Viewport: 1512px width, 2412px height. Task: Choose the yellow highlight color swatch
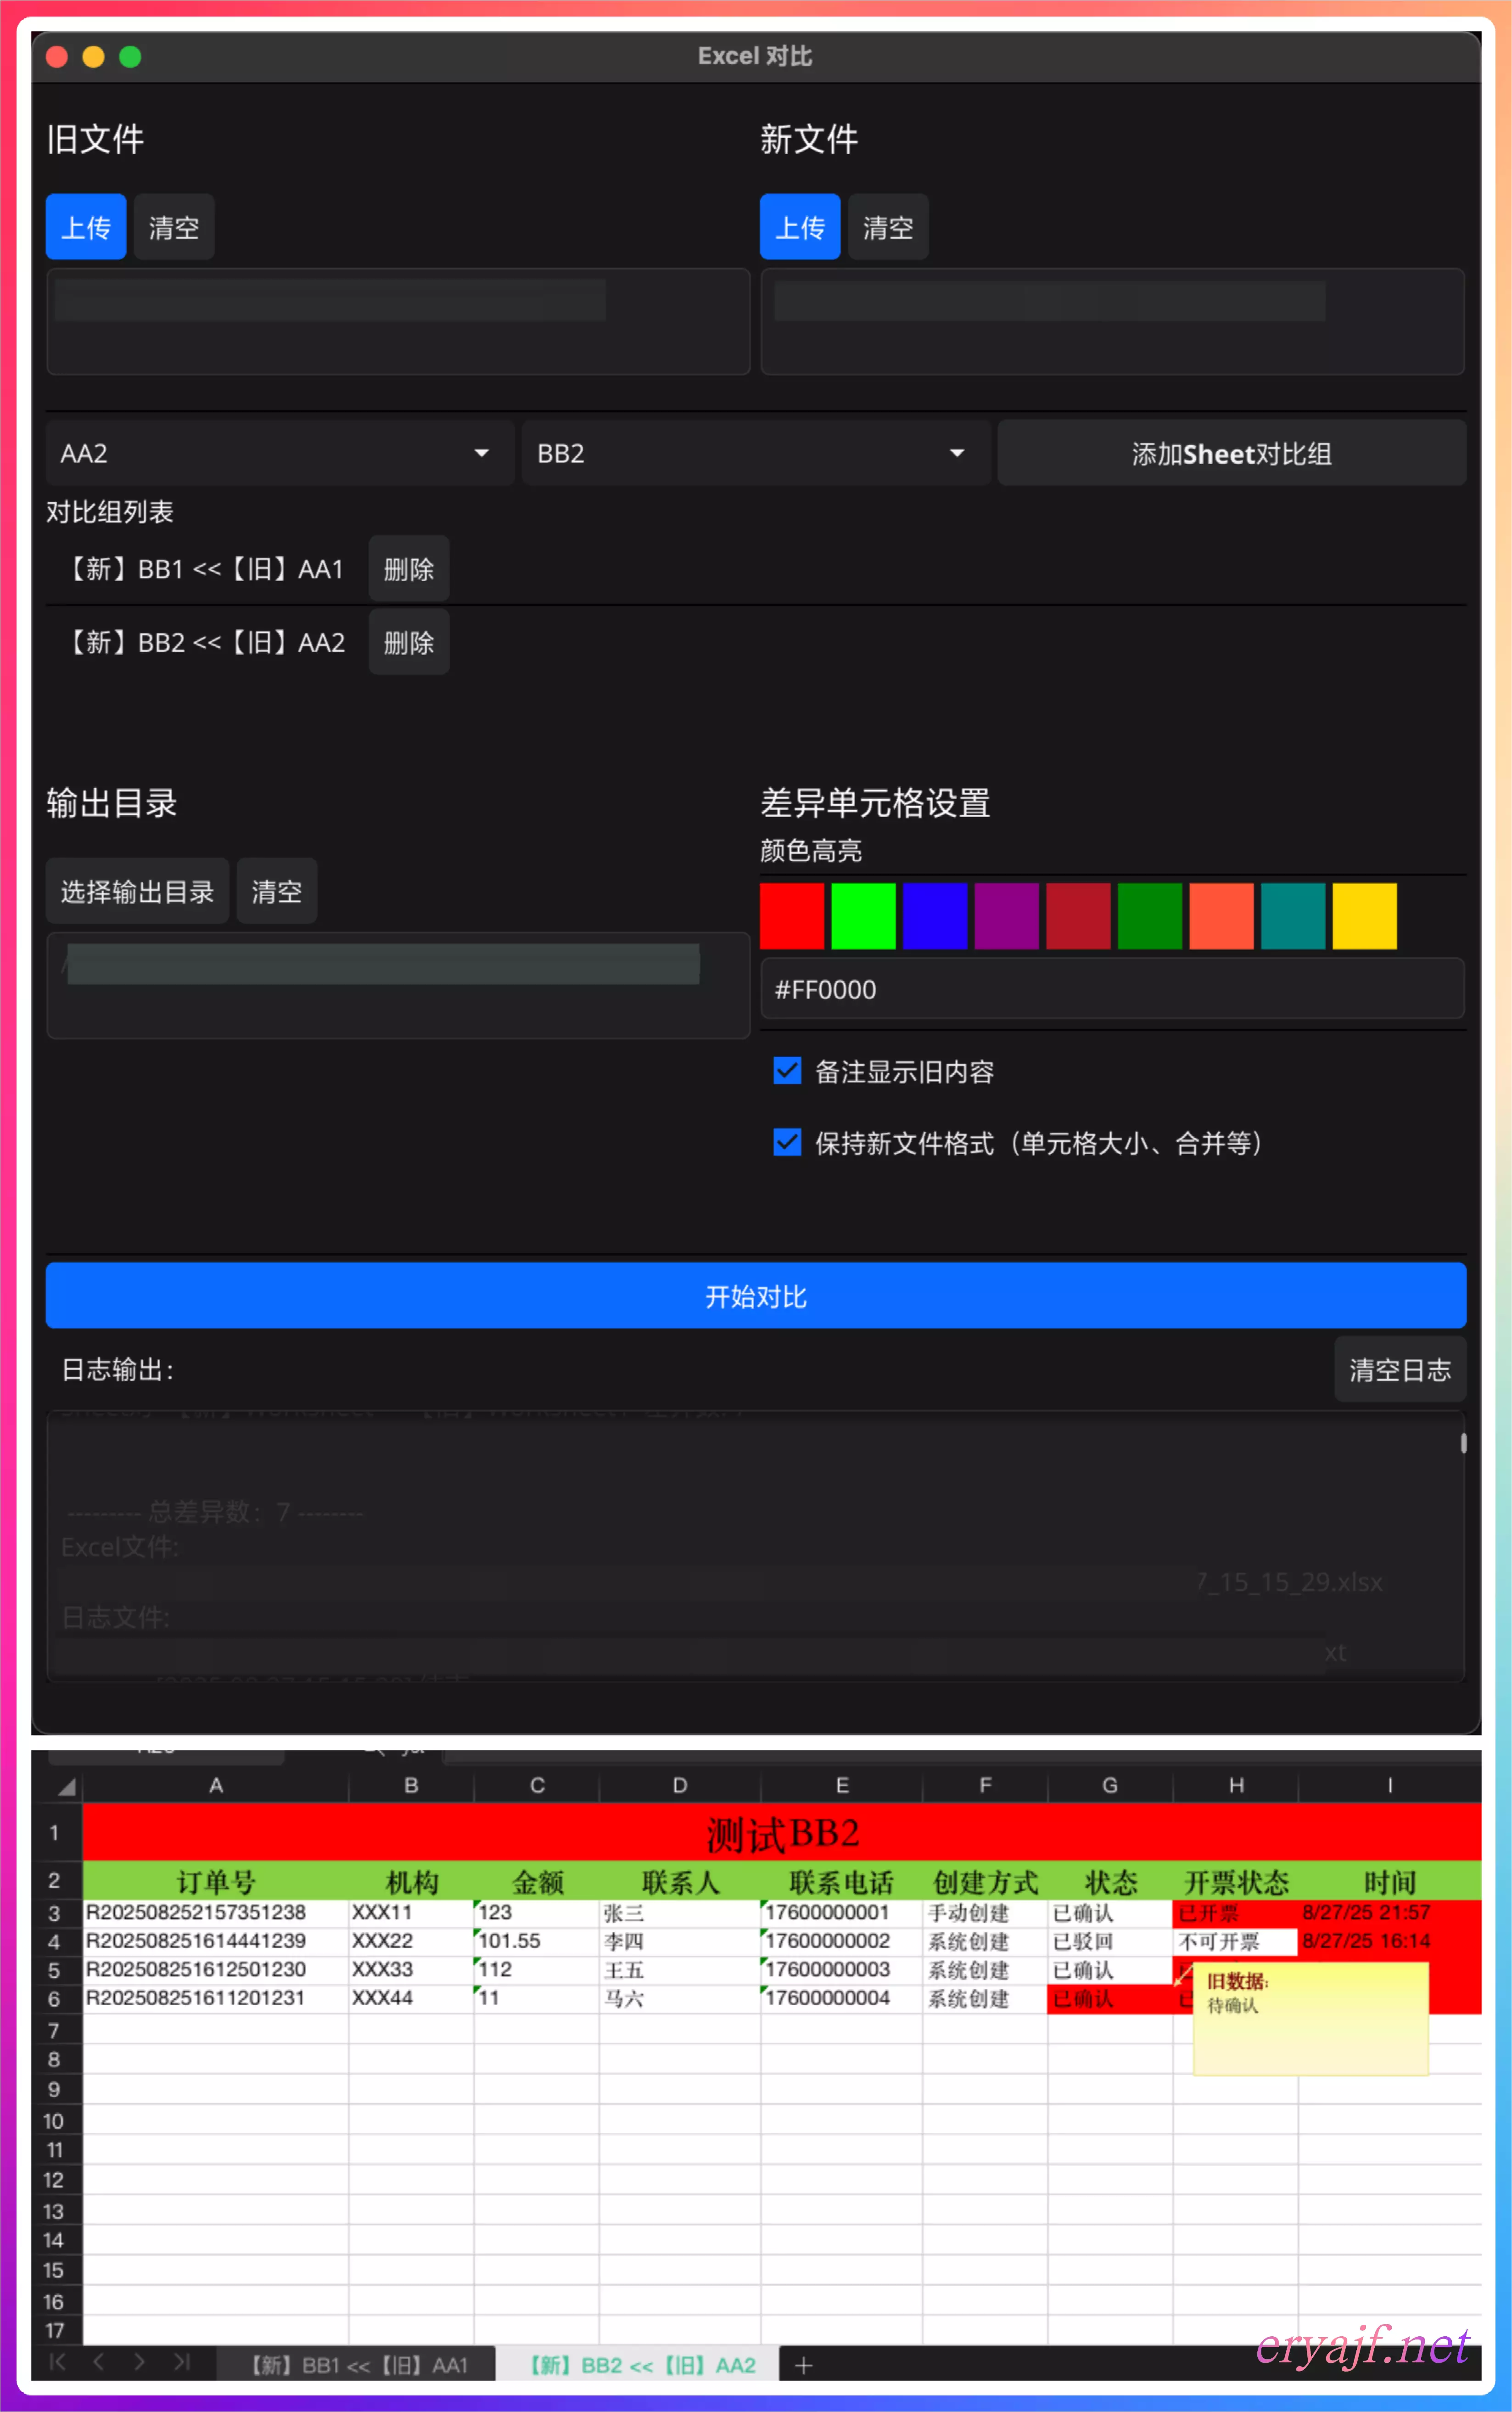(x=1364, y=915)
